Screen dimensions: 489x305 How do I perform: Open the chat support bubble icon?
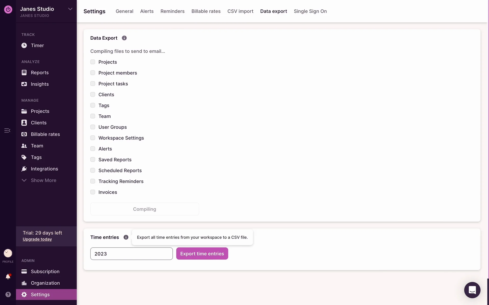click(472, 290)
